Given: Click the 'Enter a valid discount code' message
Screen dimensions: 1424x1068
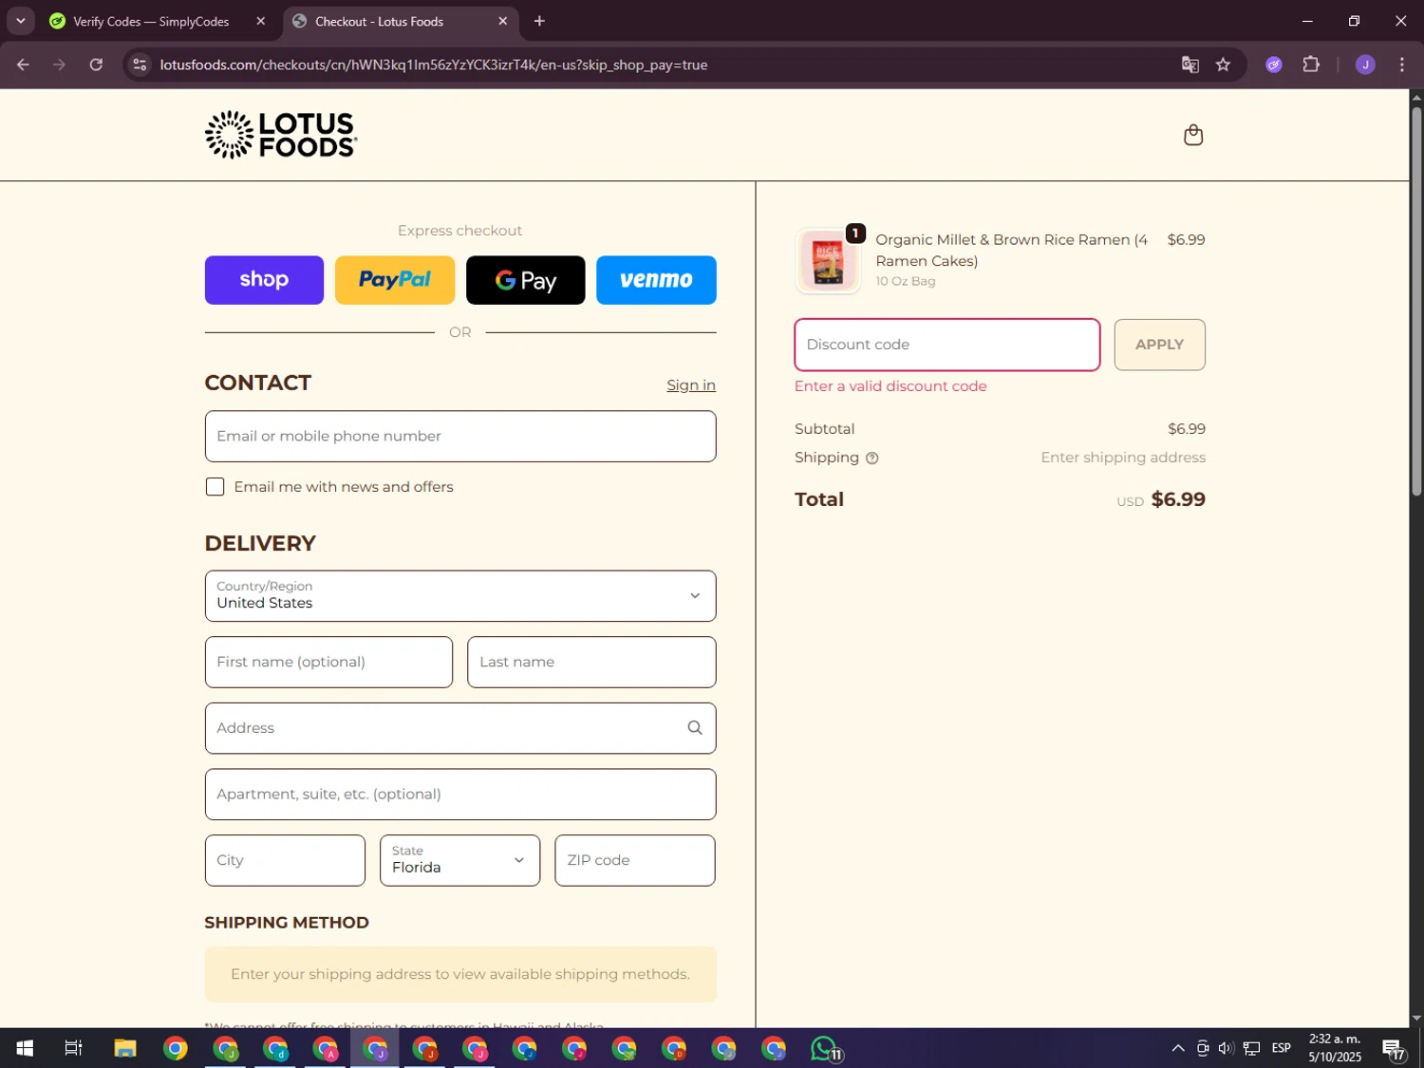Looking at the screenshot, I should tap(890, 386).
